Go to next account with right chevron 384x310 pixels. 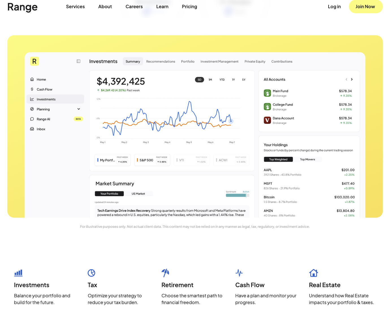(x=352, y=79)
